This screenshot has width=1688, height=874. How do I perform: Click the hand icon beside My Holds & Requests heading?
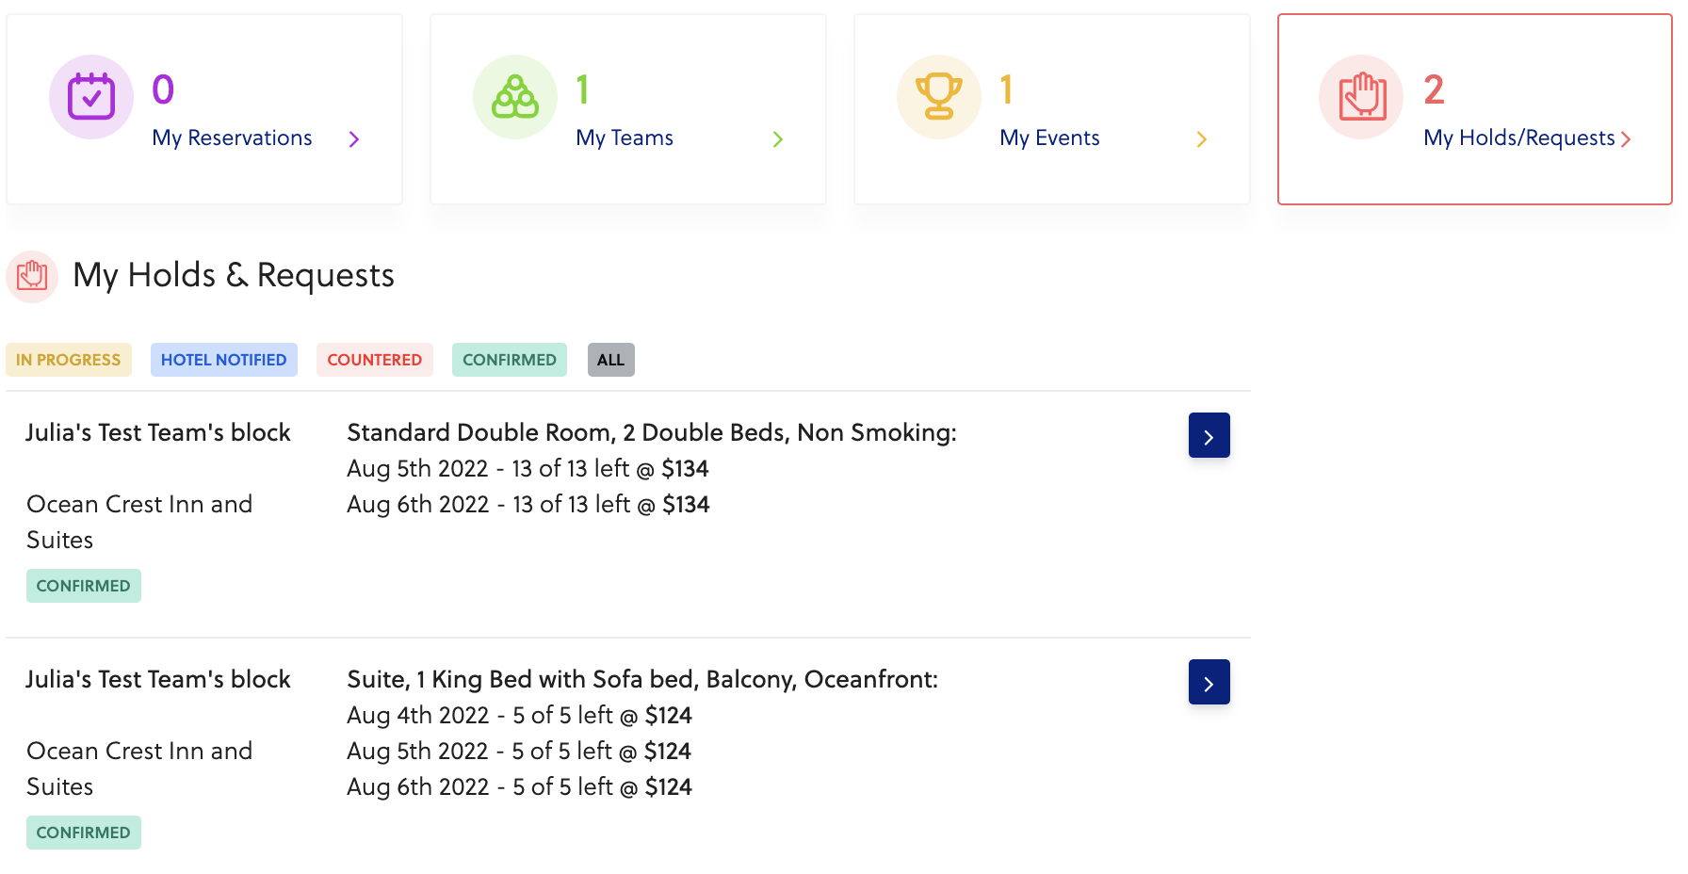point(32,276)
